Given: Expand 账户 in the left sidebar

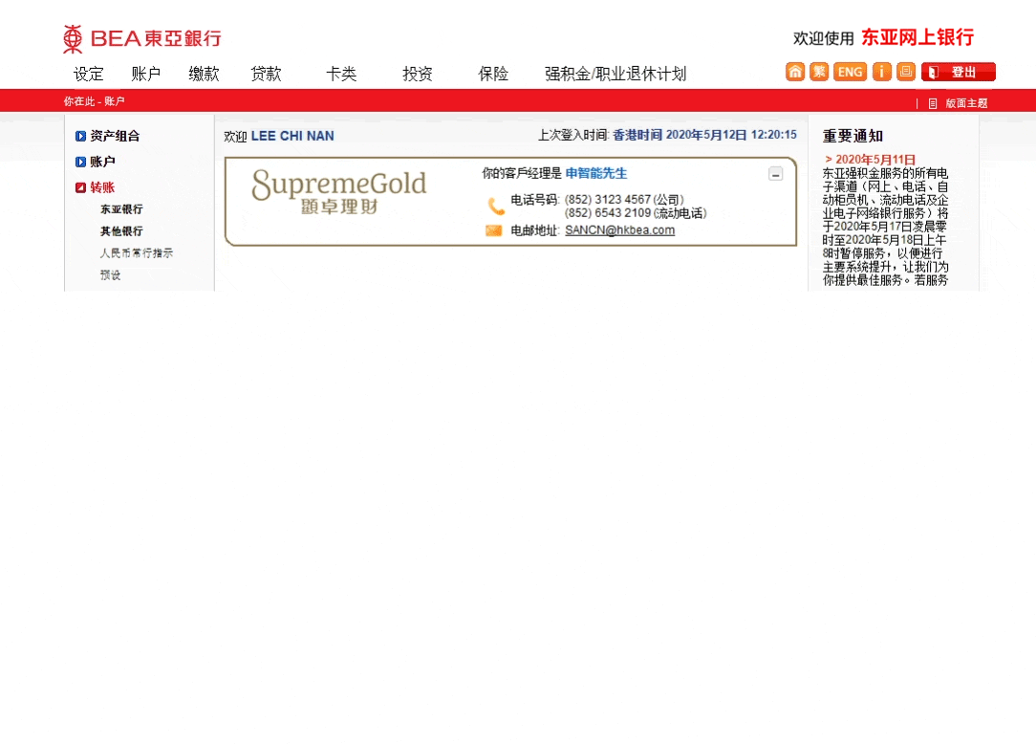Looking at the screenshot, I should [x=96, y=162].
